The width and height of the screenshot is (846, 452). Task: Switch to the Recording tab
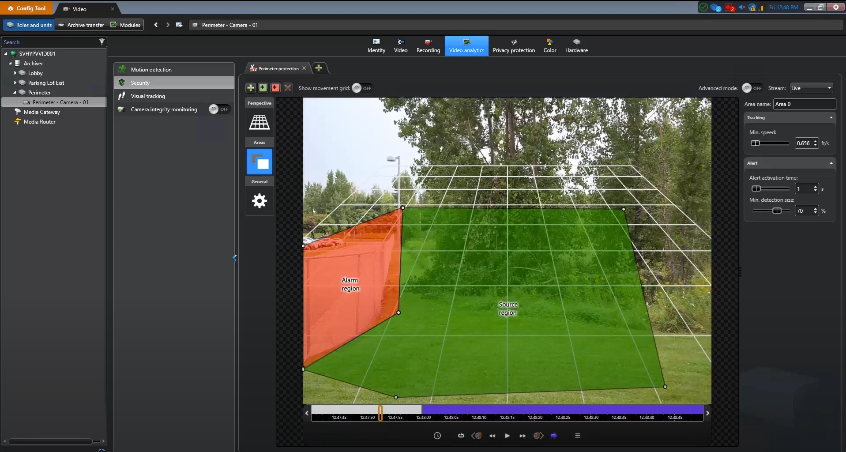point(428,46)
